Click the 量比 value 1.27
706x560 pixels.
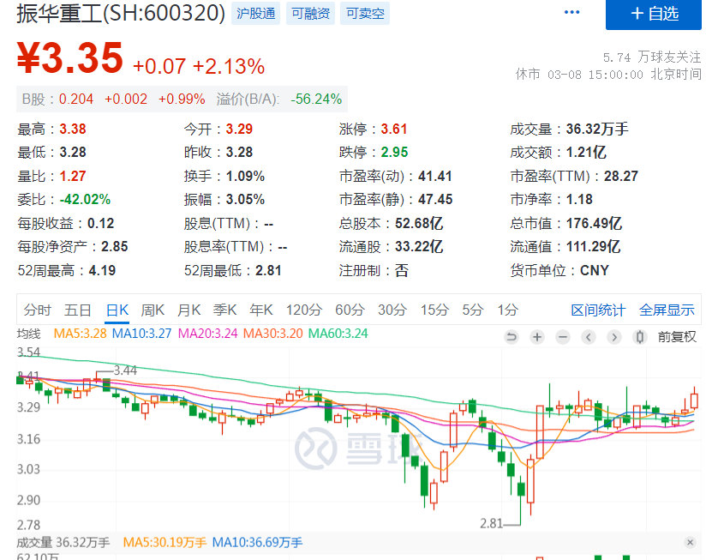(x=73, y=176)
